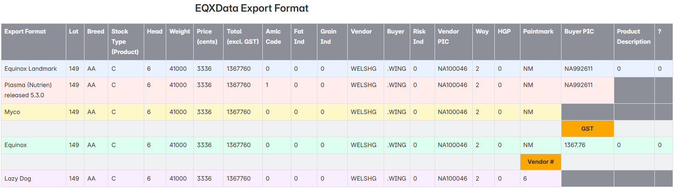
Task: Click the EQXData Export Format title
Action: (x=252, y=8)
